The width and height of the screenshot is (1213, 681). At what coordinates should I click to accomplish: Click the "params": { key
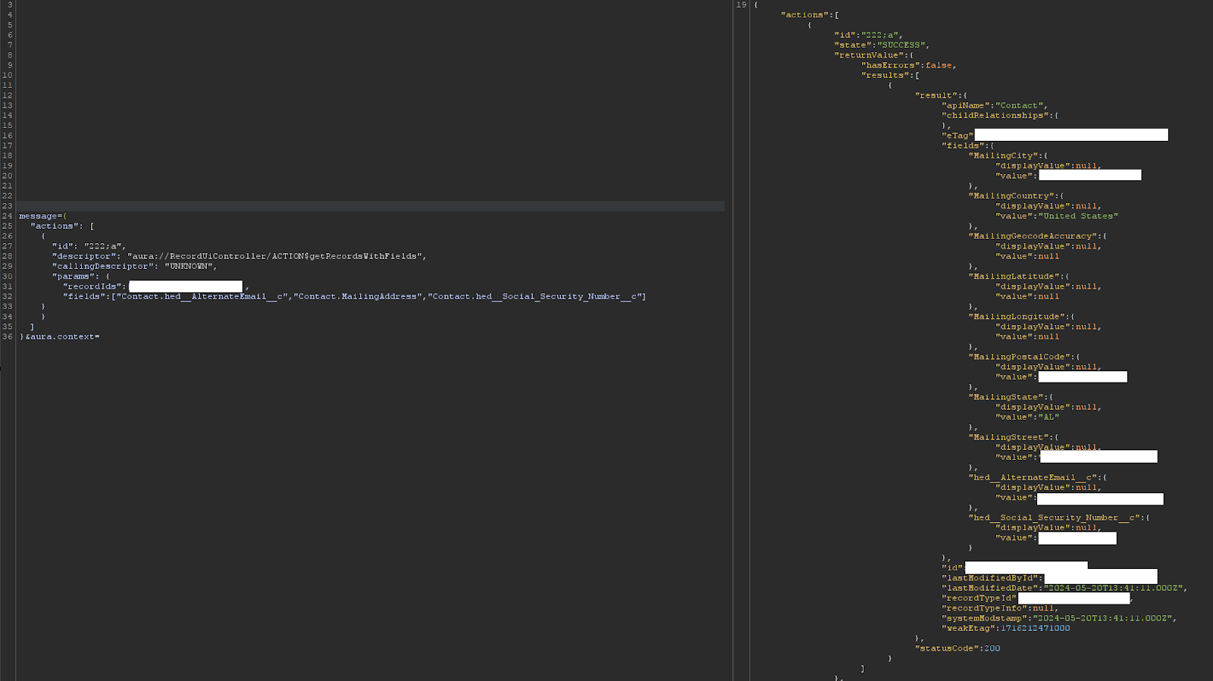(x=80, y=276)
